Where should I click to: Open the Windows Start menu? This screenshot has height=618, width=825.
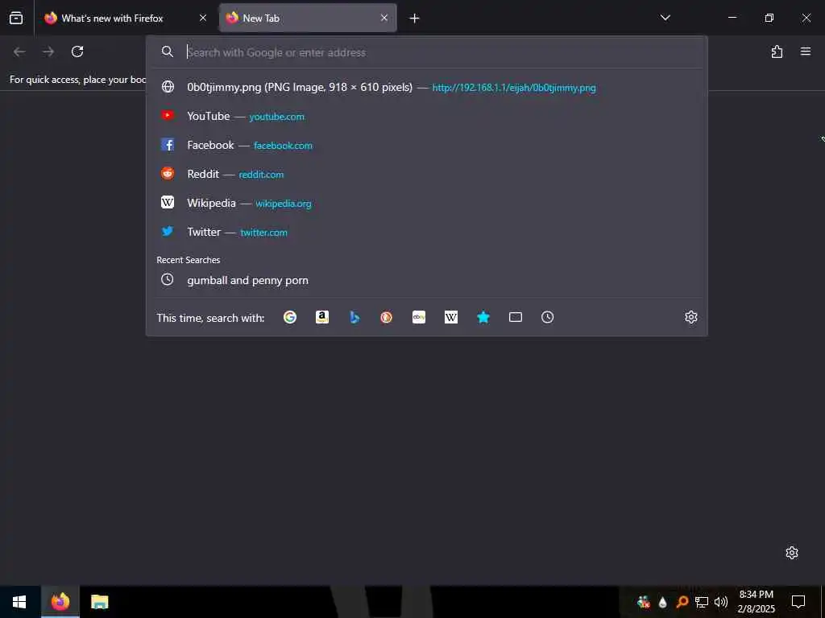coord(19,602)
